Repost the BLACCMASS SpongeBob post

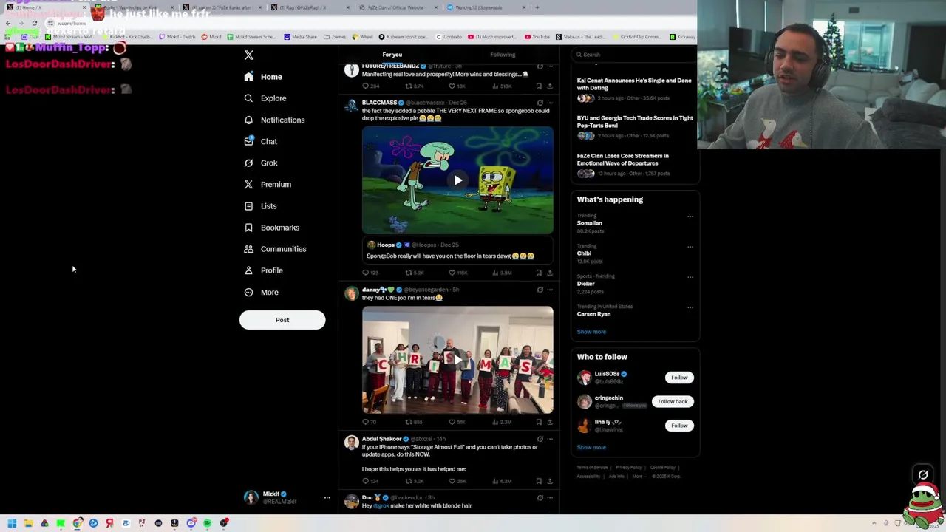click(414, 273)
